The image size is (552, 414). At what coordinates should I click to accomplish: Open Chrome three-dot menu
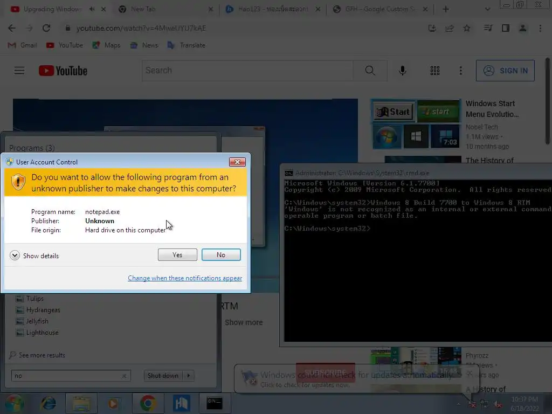point(540,28)
